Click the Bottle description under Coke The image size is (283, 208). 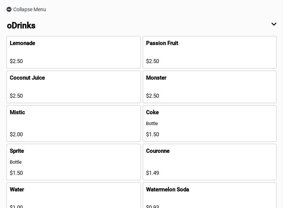pyautogui.click(x=152, y=124)
